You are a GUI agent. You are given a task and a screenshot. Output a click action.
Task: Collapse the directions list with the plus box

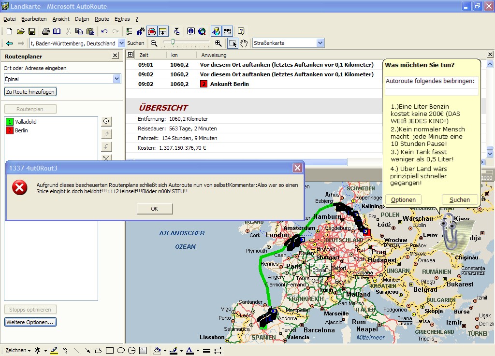[131, 55]
